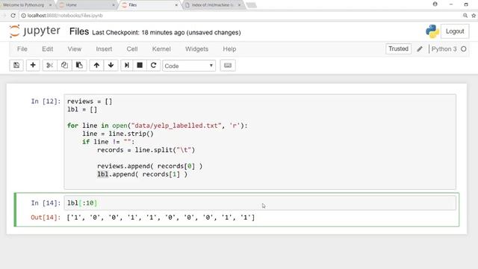Close the Files browser tab

coord(176,5)
